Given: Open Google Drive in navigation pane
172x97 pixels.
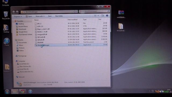Looking at the screenshot, I should coord(22,32).
